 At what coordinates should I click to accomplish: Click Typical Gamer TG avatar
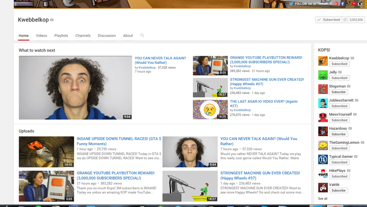(x=323, y=159)
